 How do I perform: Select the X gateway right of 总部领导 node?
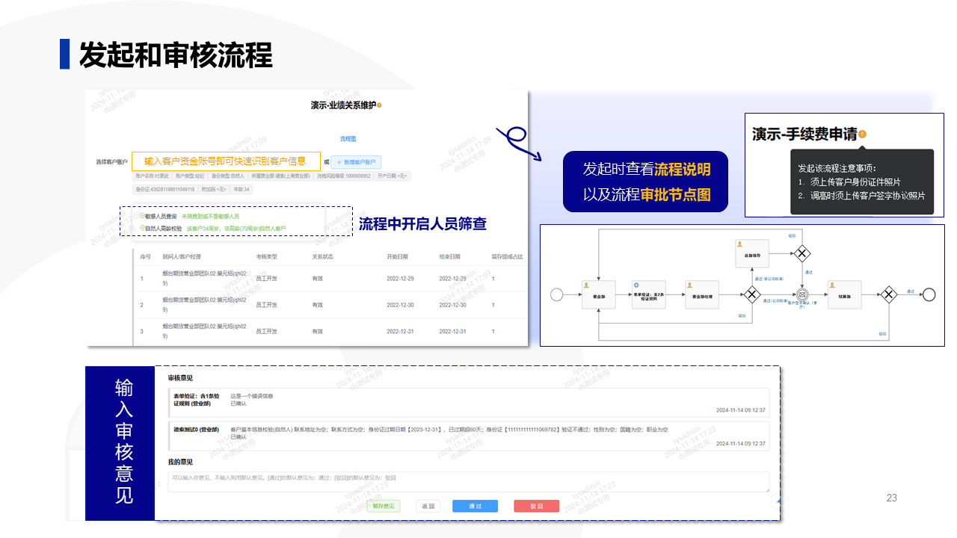802,254
